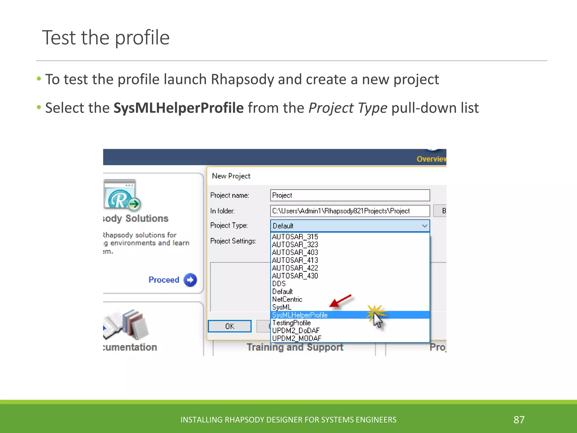Image resolution: width=577 pixels, height=433 pixels.
Task: Click the blue Proceed arrow icon
Action: coord(190,280)
